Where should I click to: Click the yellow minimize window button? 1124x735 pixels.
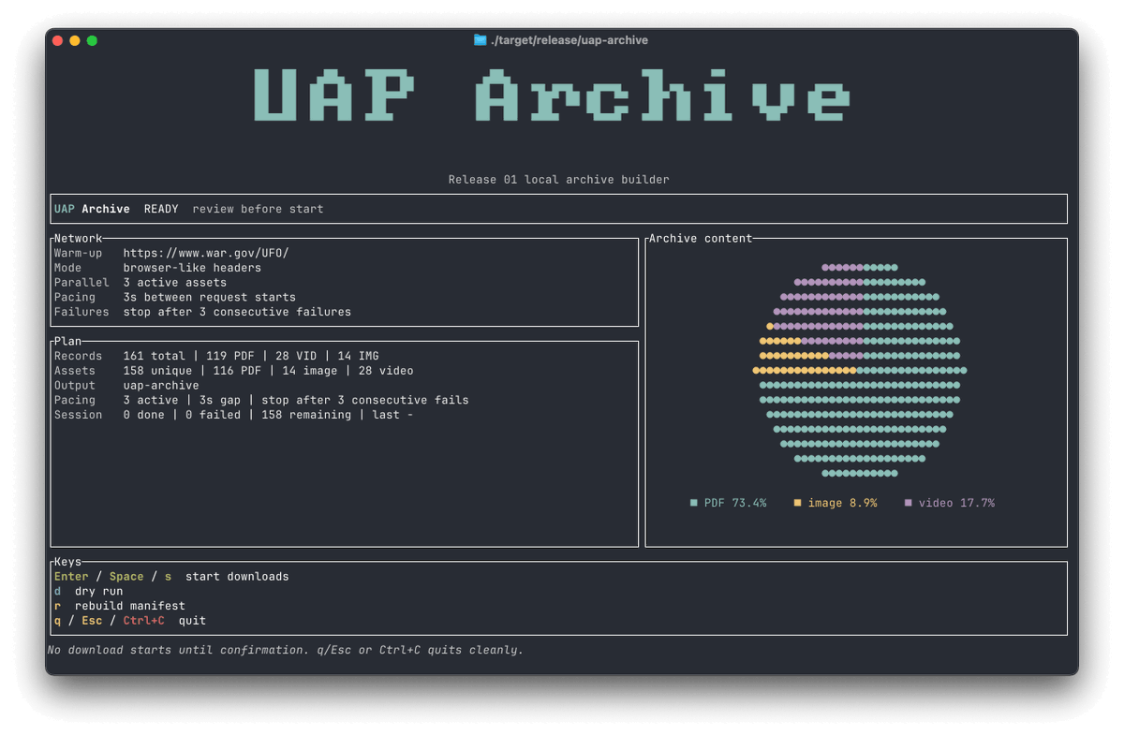coord(75,40)
